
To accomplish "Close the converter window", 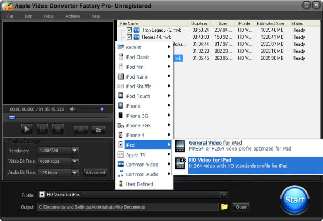I will [316, 5].
